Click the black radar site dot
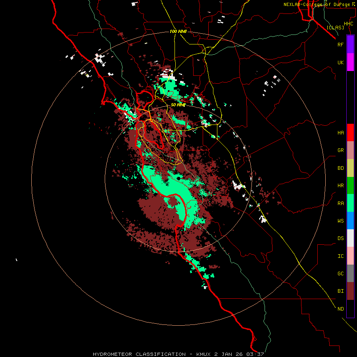Screen dimensions: 357x357 tap(179, 178)
